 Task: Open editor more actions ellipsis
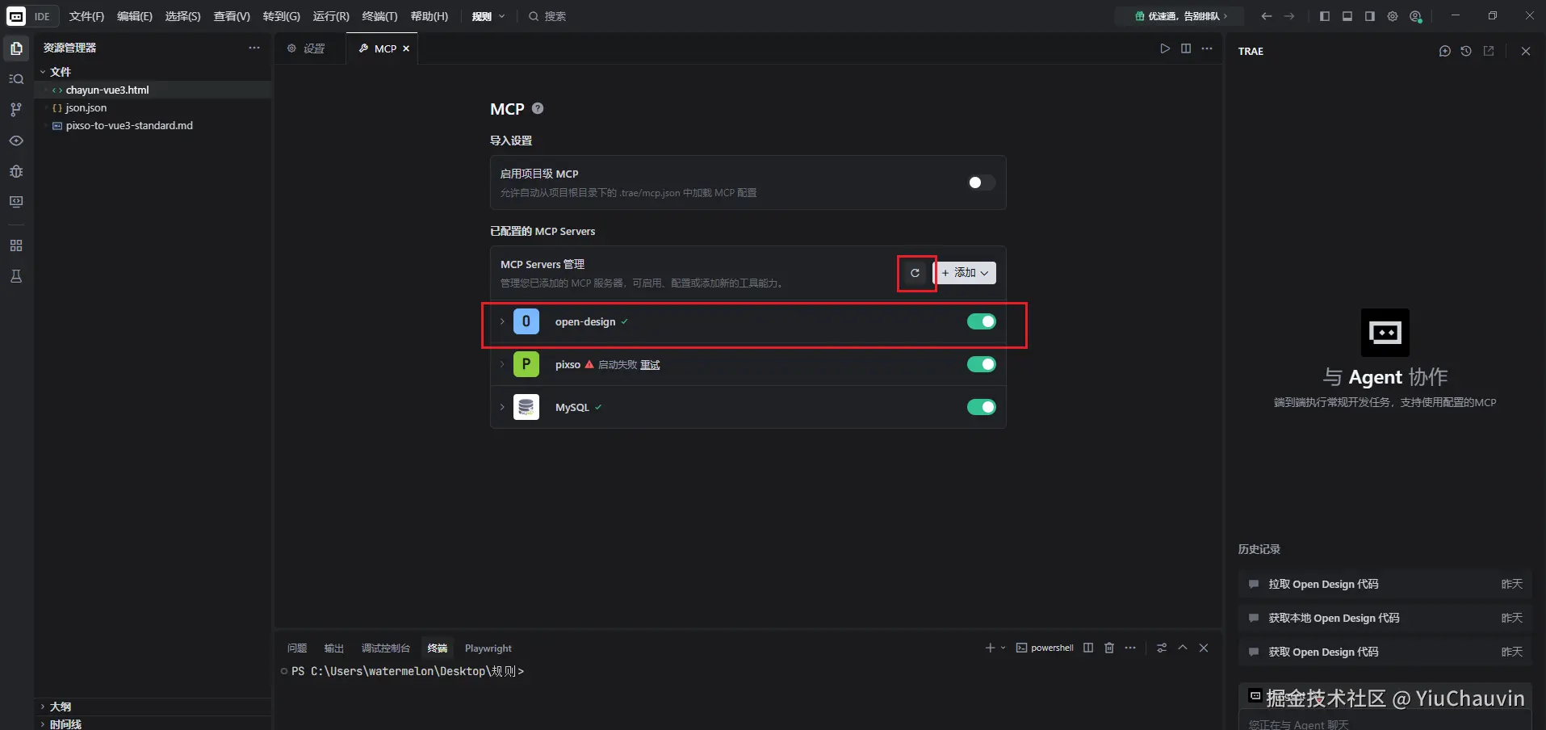(x=1207, y=48)
